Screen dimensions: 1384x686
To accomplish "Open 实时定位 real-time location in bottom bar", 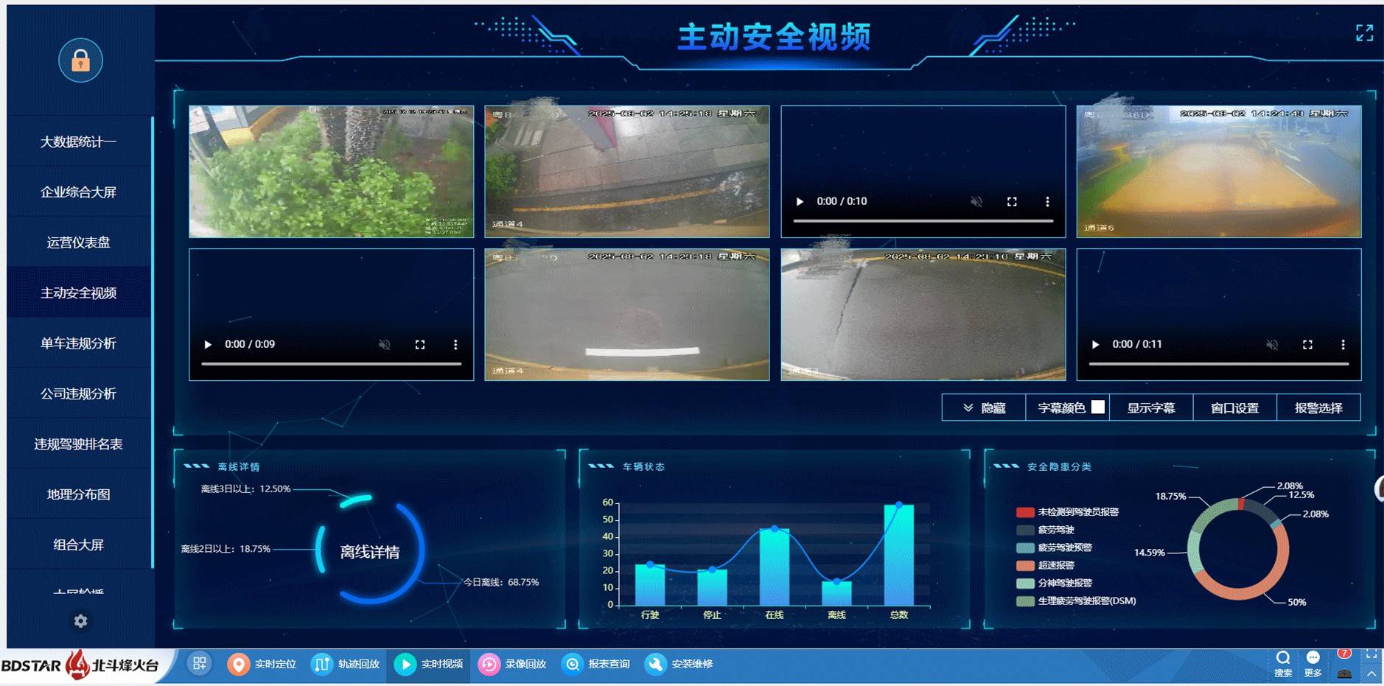I will click(x=262, y=664).
